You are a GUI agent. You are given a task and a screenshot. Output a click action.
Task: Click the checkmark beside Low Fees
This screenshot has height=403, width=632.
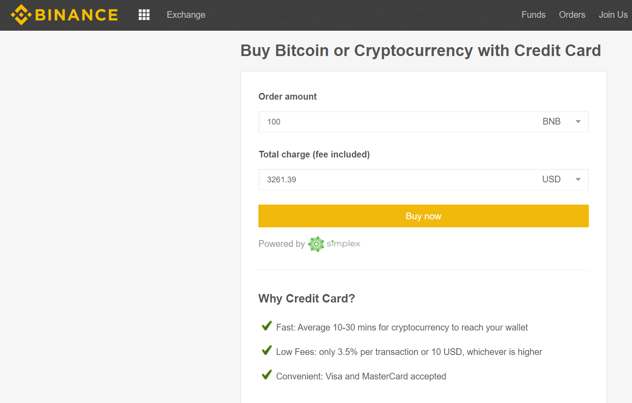(x=267, y=350)
